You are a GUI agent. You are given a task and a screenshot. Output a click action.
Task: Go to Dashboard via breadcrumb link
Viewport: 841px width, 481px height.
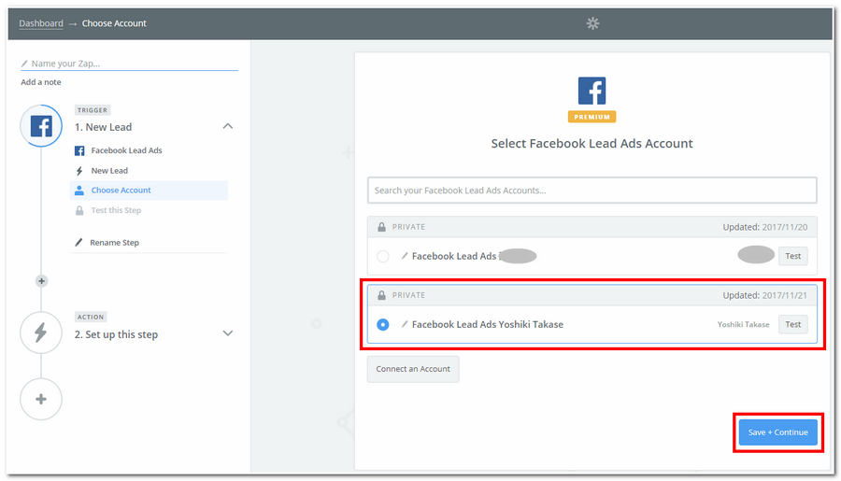click(41, 23)
